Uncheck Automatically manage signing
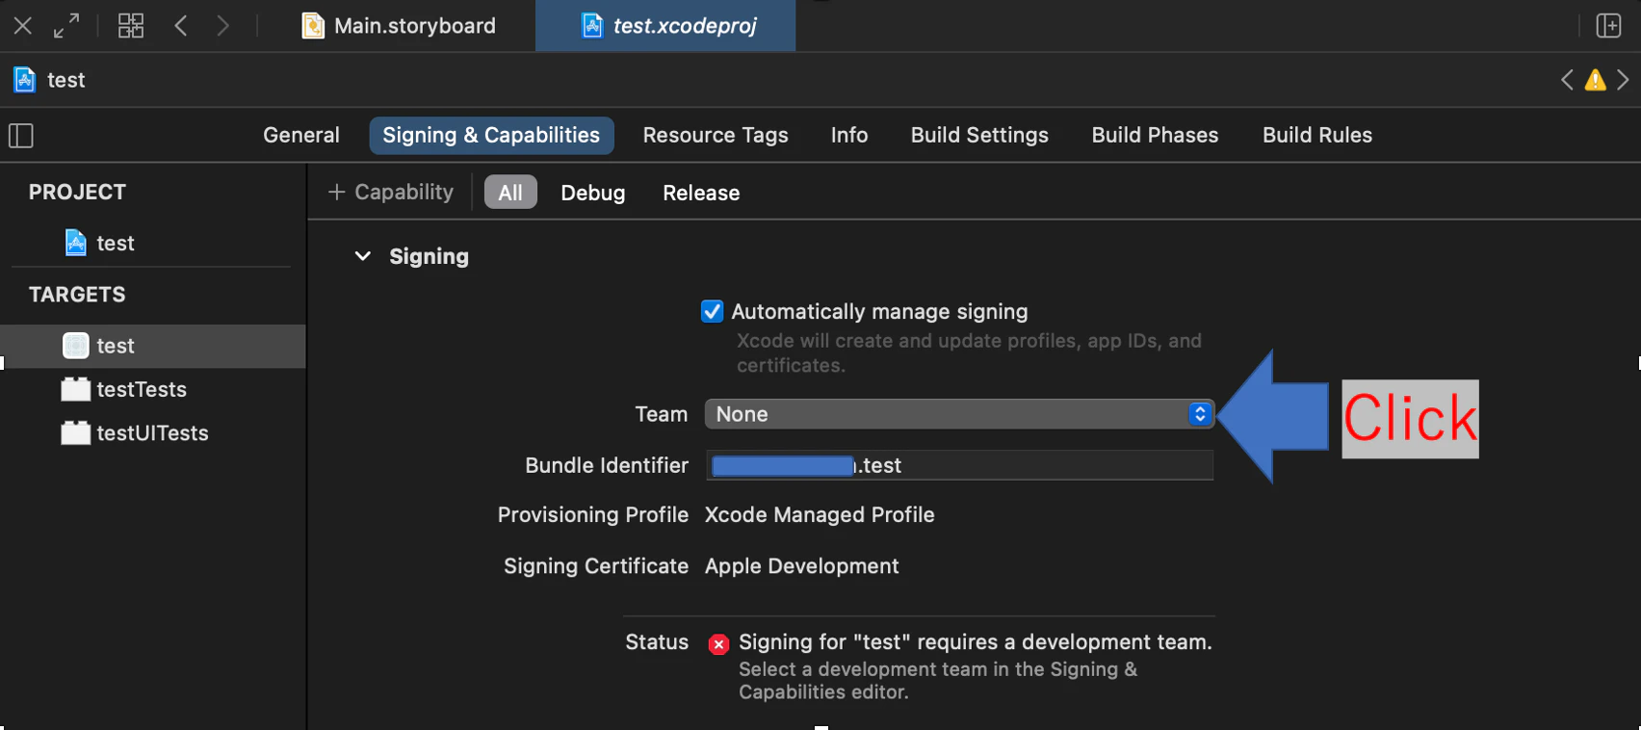This screenshot has height=730, width=1641. click(x=713, y=312)
